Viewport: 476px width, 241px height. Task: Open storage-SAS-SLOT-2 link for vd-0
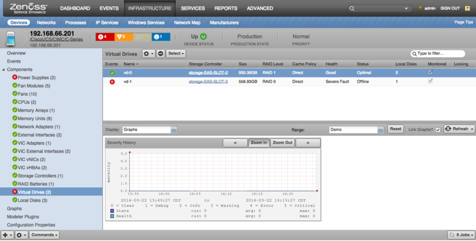208,73
